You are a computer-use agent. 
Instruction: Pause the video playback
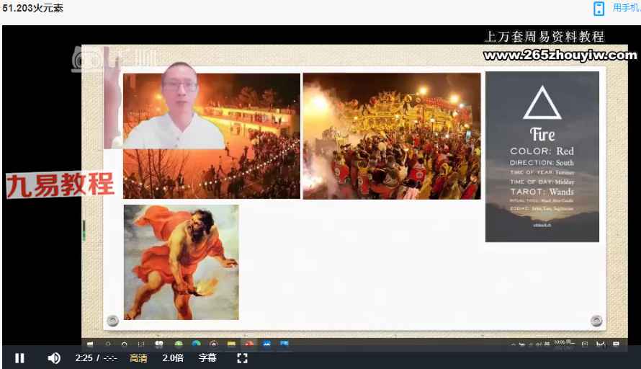coord(19,358)
